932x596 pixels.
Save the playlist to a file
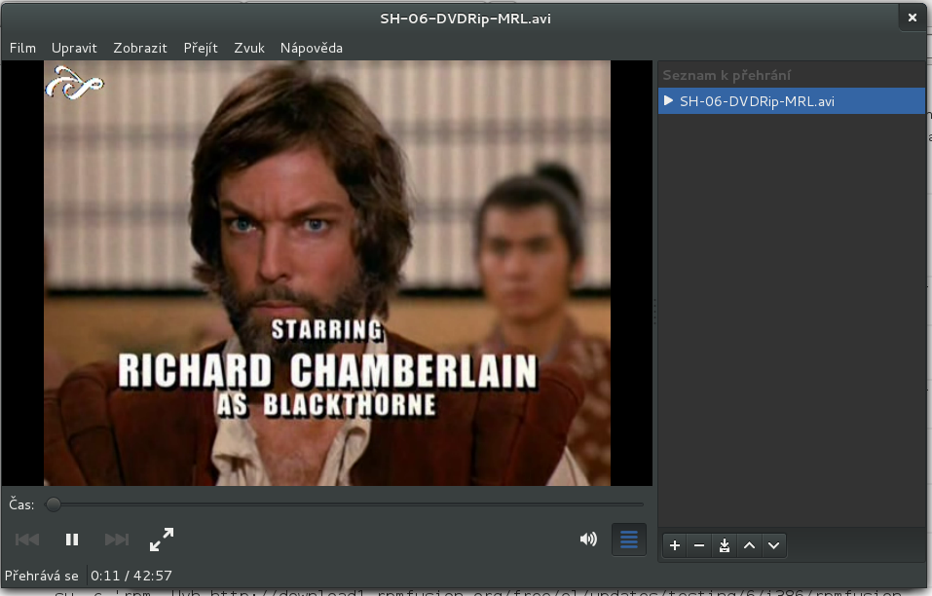coord(724,545)
